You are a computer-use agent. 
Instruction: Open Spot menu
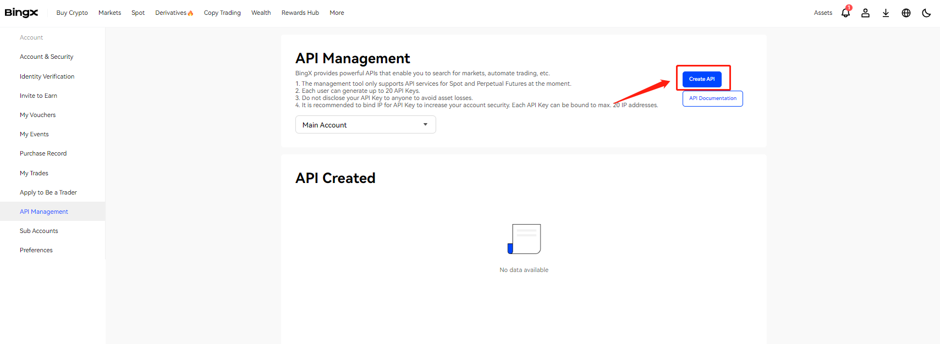(138, 13)
